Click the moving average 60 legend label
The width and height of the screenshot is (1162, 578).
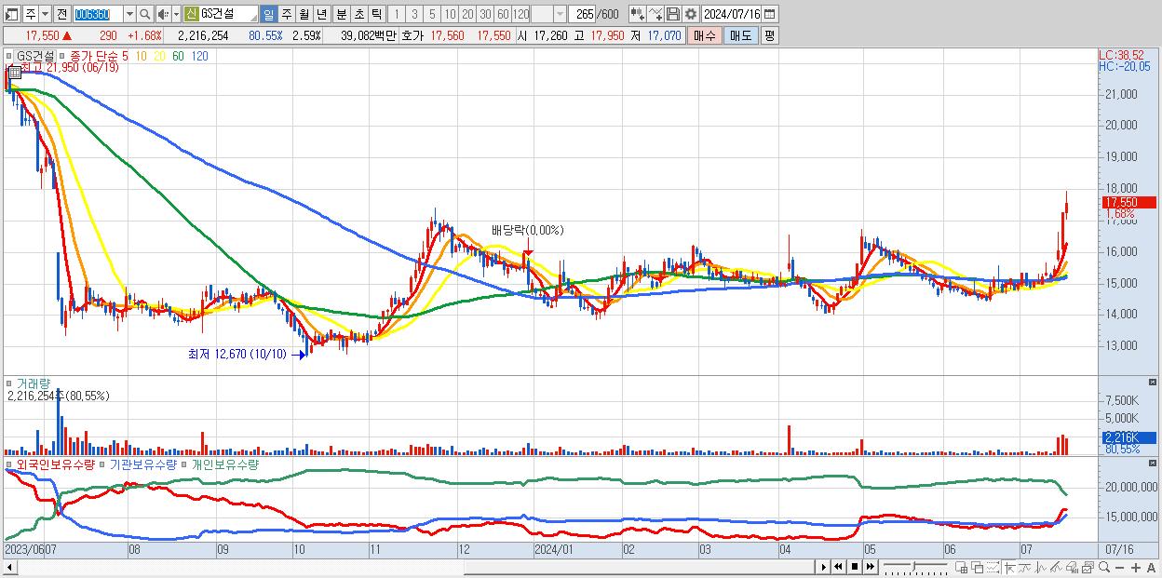[x=178, y=56]
